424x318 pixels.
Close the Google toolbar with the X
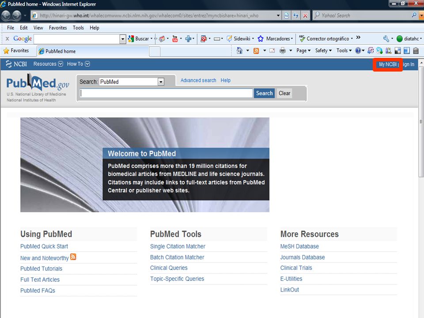coord(8,39)
